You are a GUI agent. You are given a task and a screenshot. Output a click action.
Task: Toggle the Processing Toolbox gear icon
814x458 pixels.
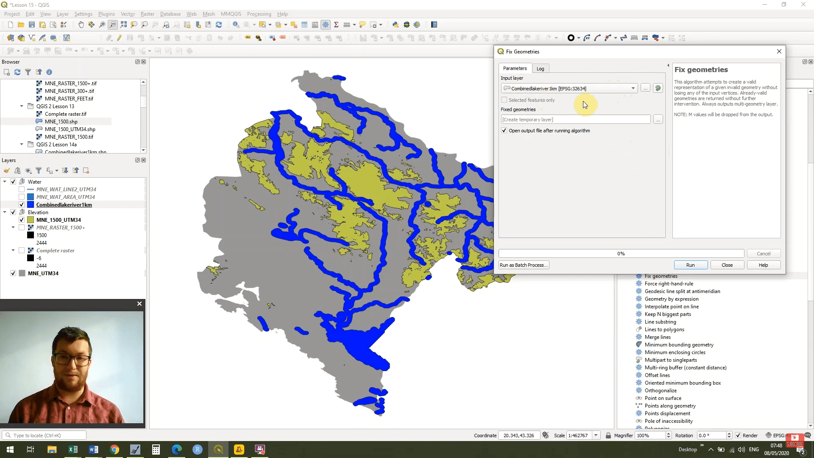point(326,25)
